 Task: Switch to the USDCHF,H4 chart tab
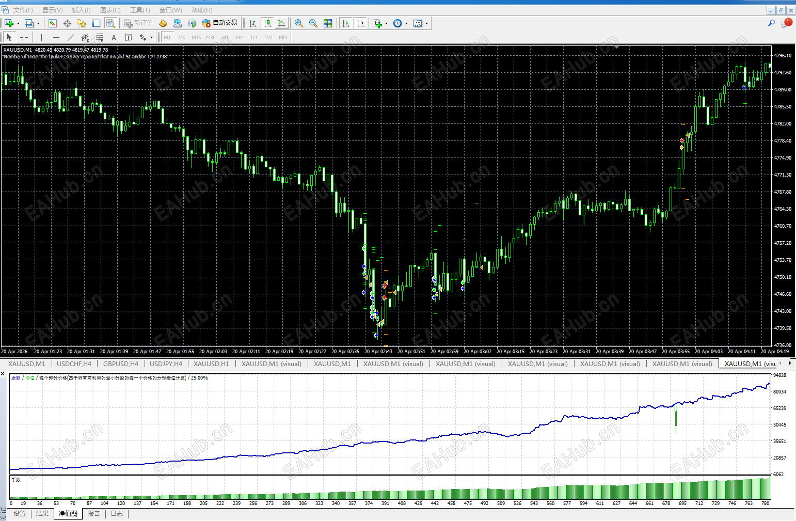click(74, 364)
